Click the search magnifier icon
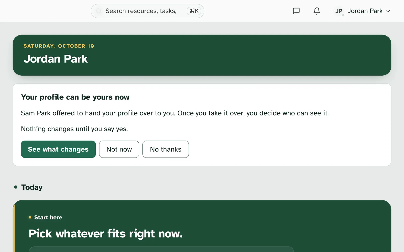 99,11
